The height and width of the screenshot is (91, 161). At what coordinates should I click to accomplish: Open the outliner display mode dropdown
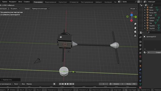click(x=142, y=5)
